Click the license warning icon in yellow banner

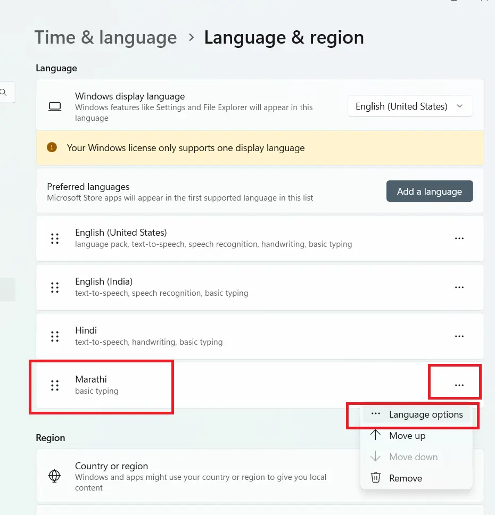pyautogui.click(x=52, y=147)
